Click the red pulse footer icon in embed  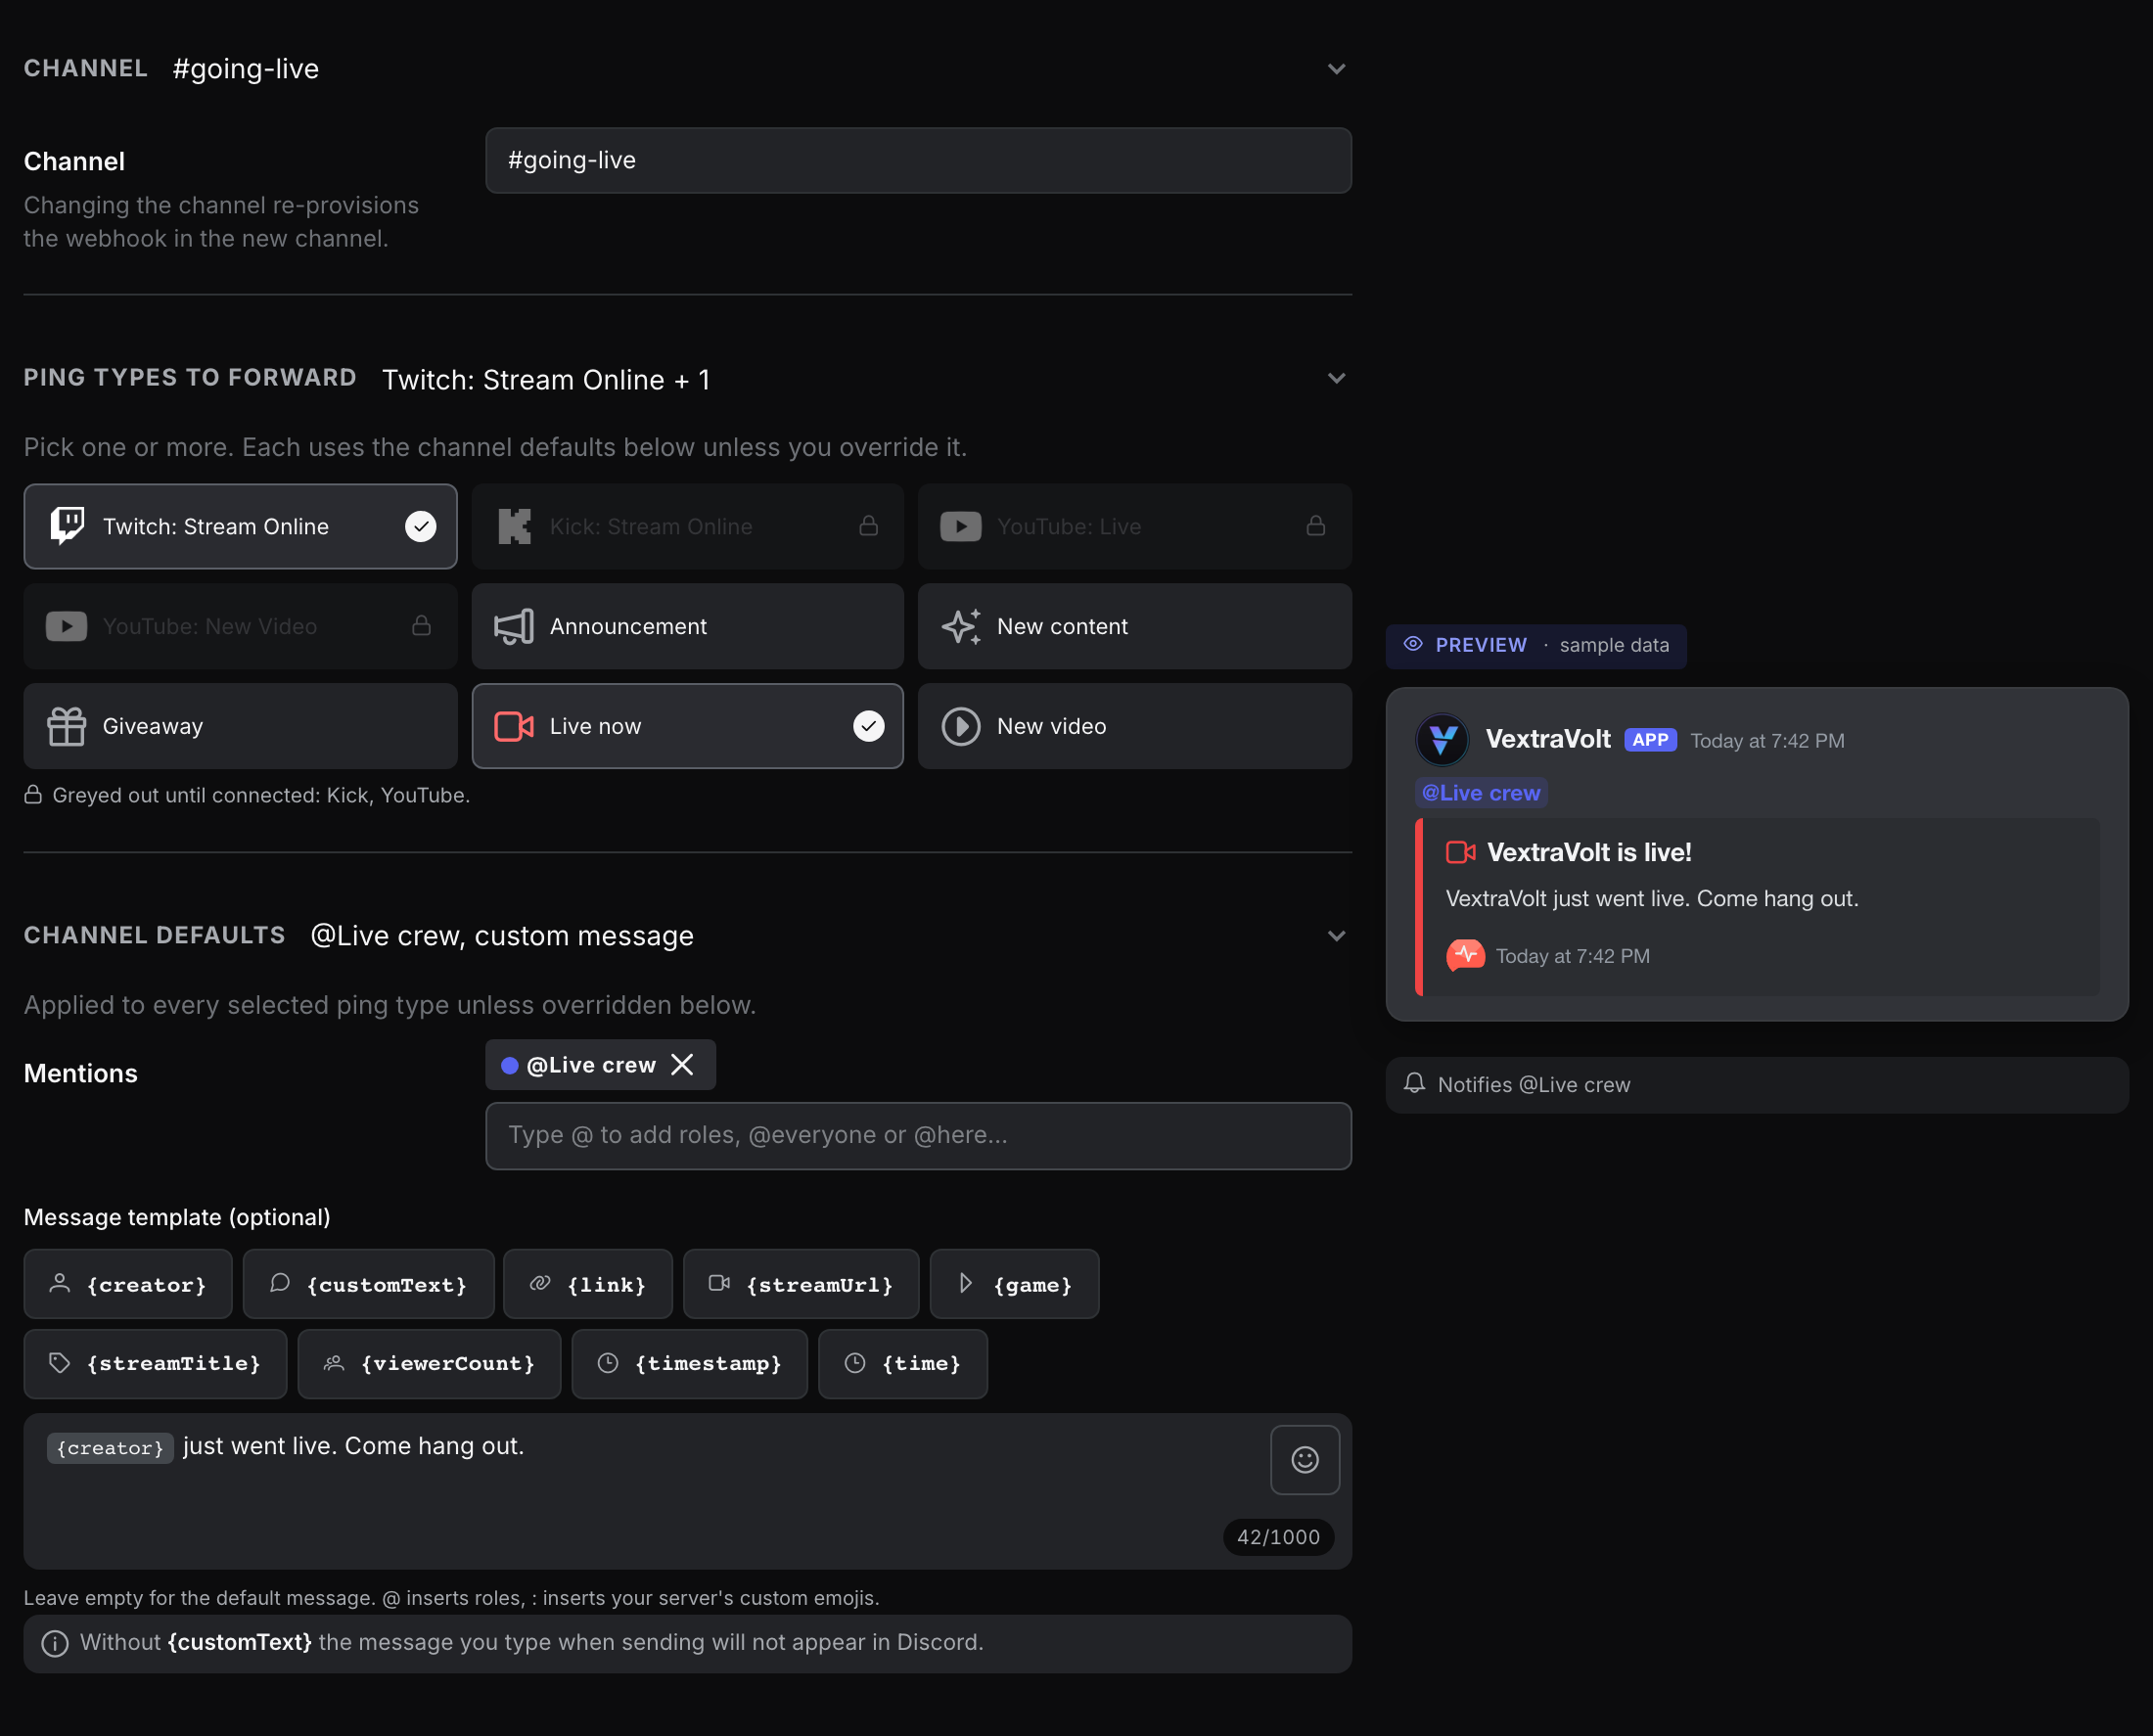click(1465, 956)
